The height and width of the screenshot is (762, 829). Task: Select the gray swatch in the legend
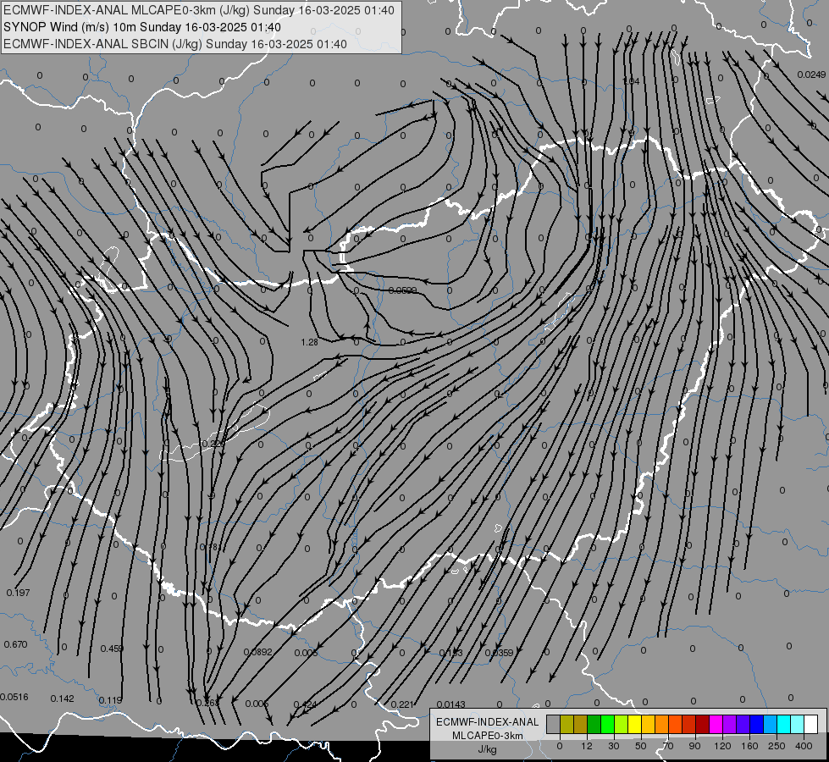click(x=554, y=724)
